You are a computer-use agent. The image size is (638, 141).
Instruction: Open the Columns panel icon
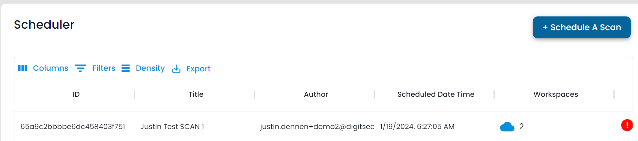pyautogui.click(x=22, y=68)
